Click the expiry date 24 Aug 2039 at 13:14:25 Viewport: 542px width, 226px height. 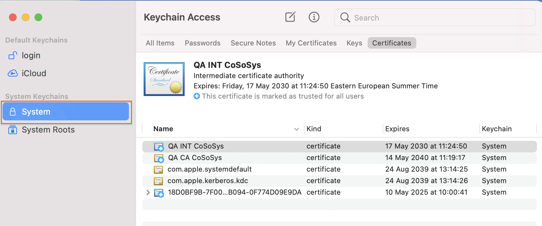426,169
